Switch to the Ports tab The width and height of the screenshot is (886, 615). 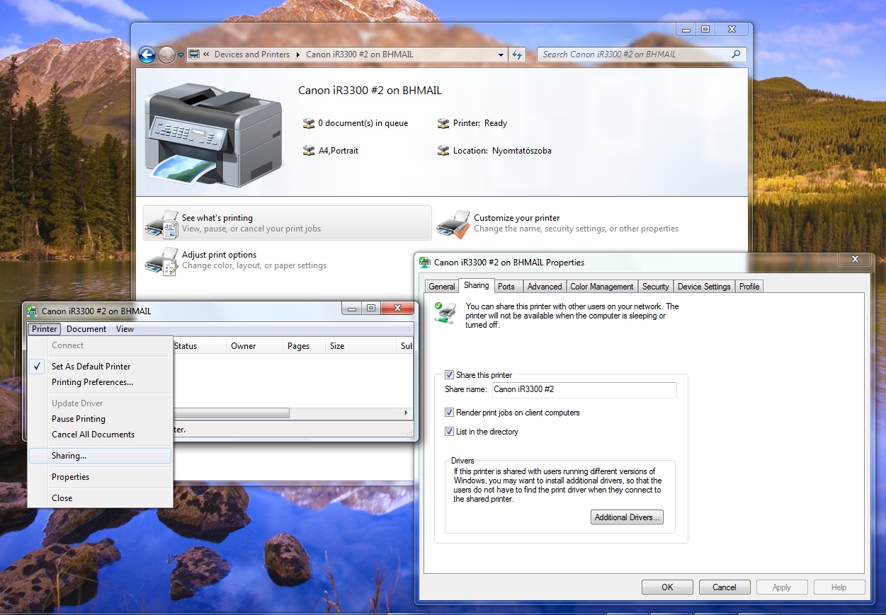pos(506,287)
